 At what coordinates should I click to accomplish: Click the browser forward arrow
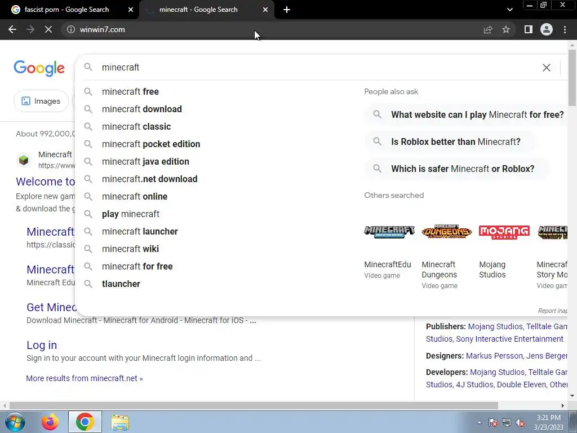pyautogui.click(x=30, y=29)
